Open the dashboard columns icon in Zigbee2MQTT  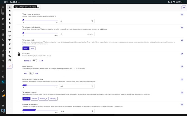tap(9, 15)
